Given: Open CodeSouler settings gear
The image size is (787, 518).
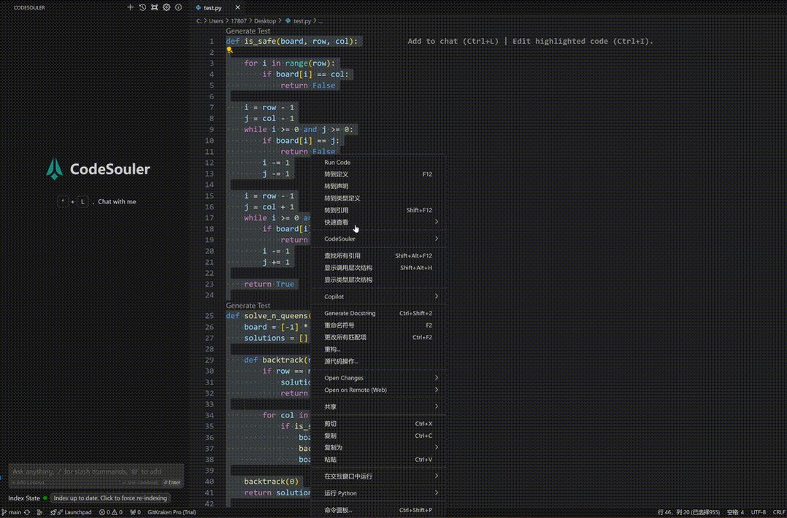Looking at the screenshot, I should pyautogui.click(x=166, y=7).
